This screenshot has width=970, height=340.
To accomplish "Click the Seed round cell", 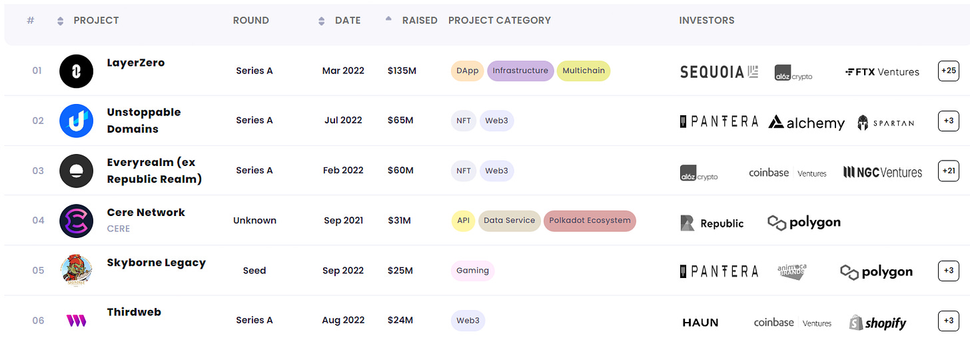I will 254,271.
